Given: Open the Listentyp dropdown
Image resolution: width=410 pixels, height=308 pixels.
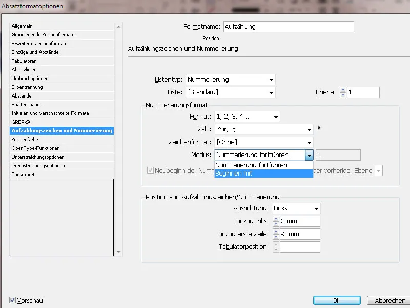Looking at the screenshot, I should point(230,80).
